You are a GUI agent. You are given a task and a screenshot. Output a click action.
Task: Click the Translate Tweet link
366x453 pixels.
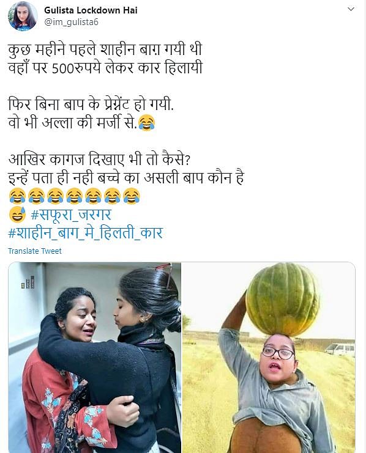[35, 251]
